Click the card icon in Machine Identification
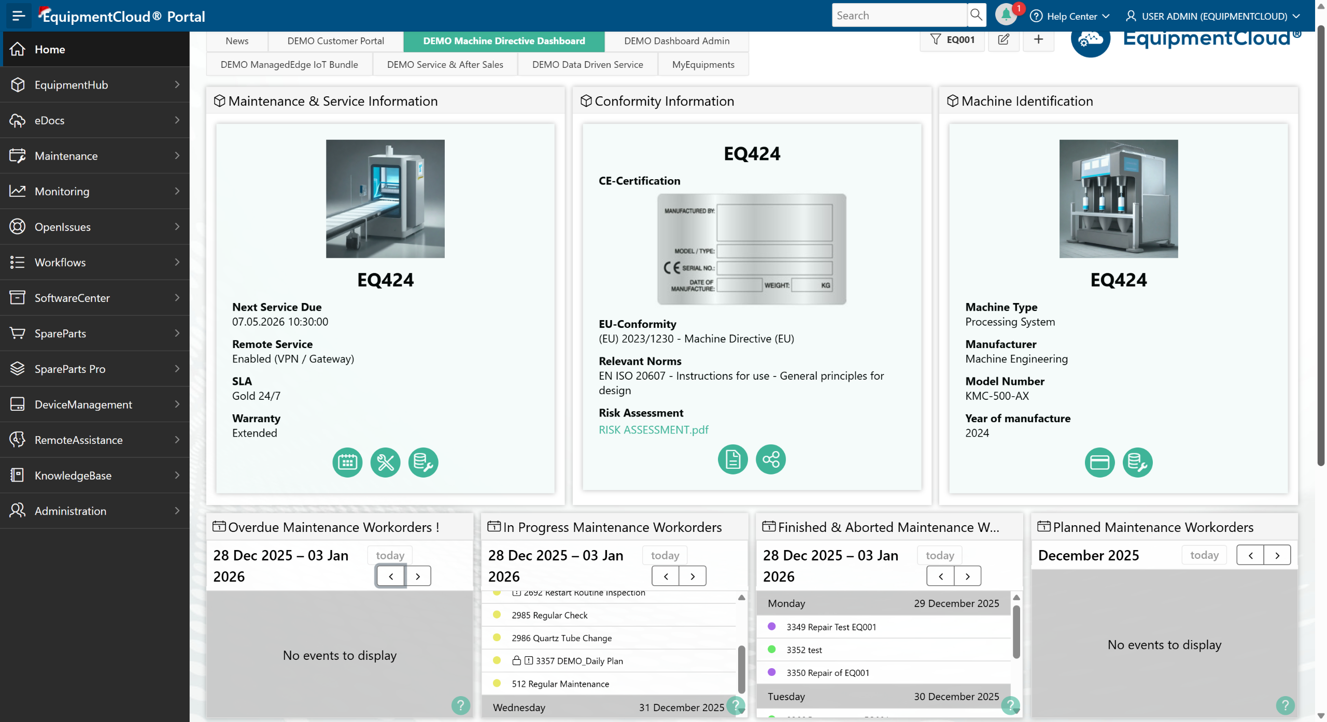The height and width of the screenshot is (722, 1327). tap(1099, 462)
